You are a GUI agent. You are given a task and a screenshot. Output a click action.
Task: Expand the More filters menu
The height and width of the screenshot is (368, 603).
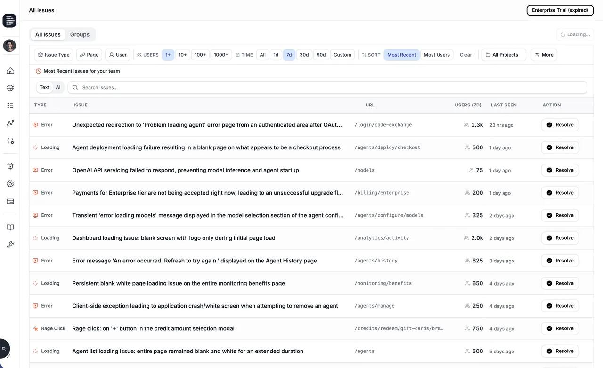[544, 55]
